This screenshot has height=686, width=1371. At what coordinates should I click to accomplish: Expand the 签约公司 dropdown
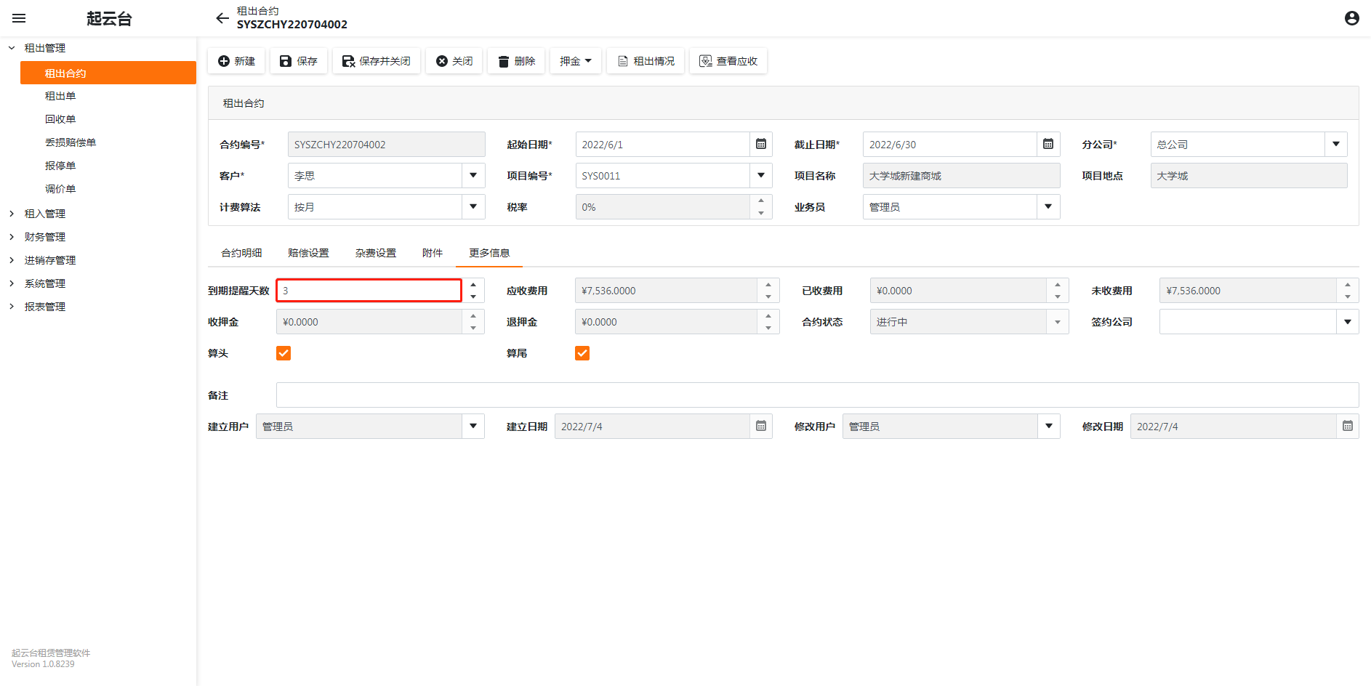click(1348, 322)
